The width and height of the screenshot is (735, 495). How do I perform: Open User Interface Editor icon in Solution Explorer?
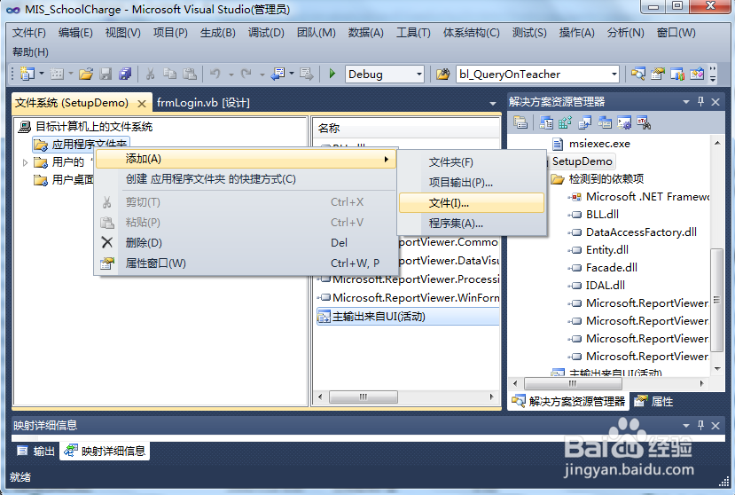pos(605,122)
